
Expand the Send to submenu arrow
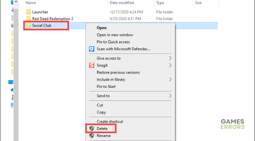pyautogui.click(x=170, y=96)
